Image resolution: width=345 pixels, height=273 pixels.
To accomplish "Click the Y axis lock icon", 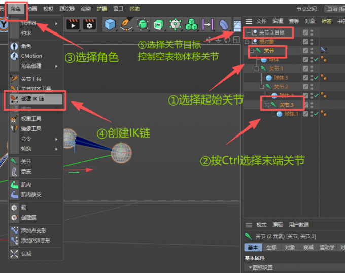I will tap(4, 24).
